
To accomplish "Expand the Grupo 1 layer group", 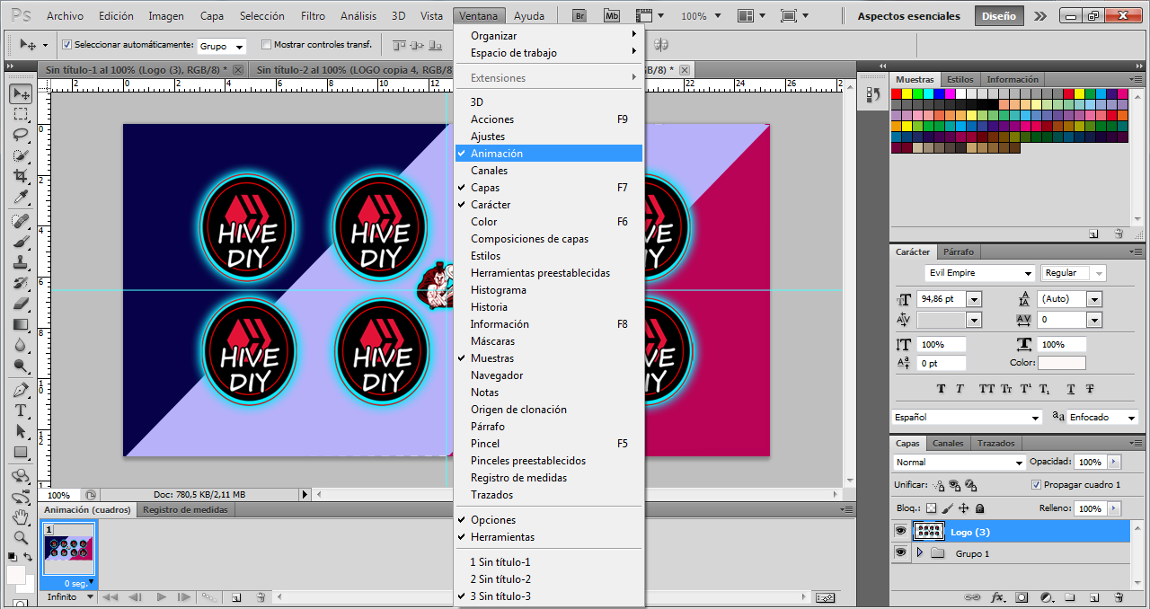I will [x=919, y=553].
